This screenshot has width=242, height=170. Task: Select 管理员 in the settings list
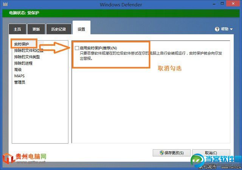point(20,82)
